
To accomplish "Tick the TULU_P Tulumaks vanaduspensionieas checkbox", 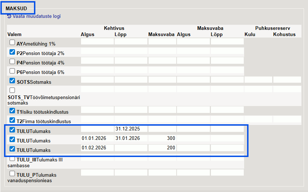I will tap(12, 173).
